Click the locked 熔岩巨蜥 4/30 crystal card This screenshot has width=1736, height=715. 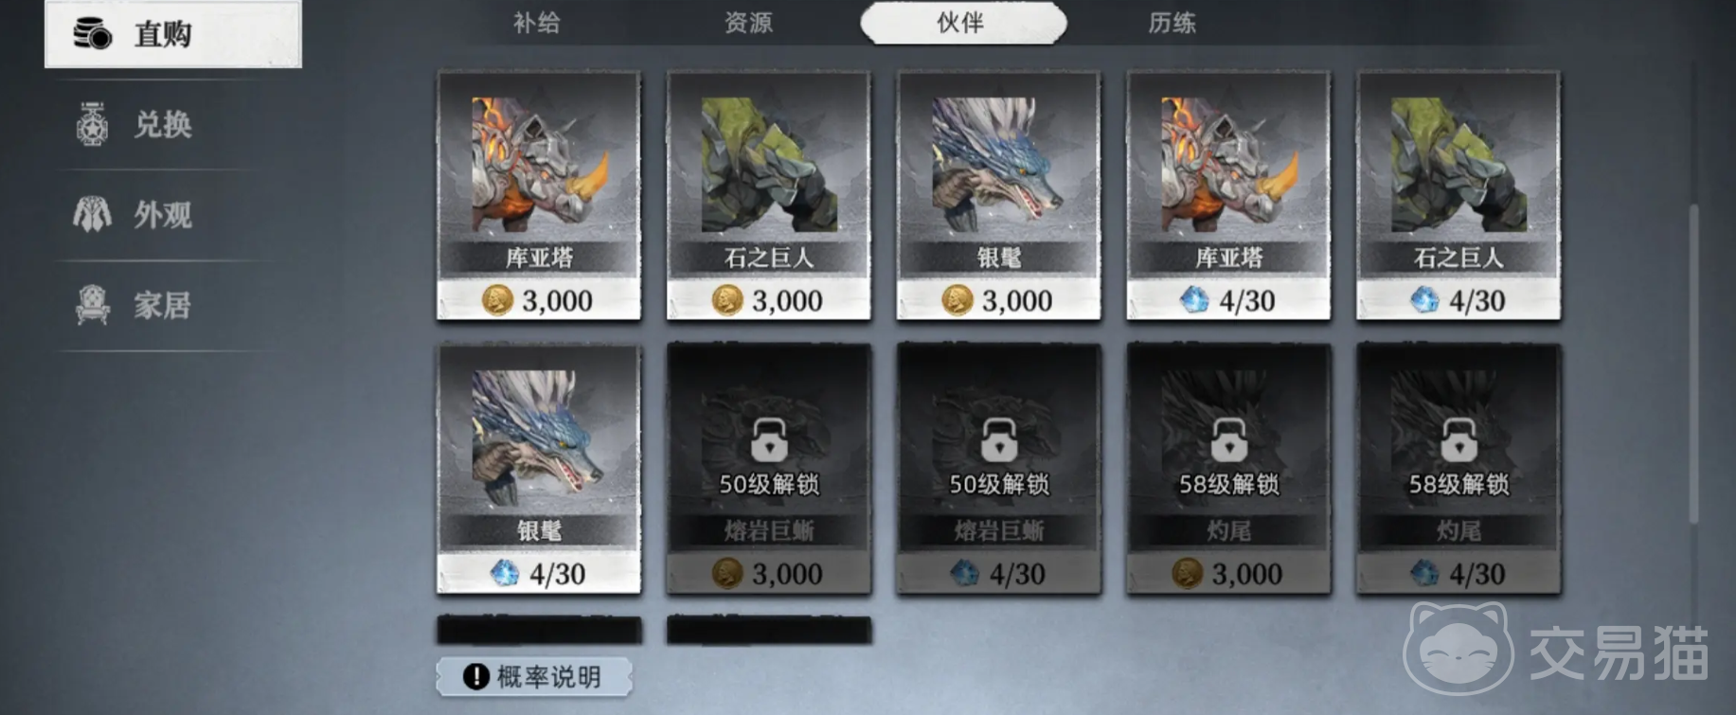pos(998,469)
